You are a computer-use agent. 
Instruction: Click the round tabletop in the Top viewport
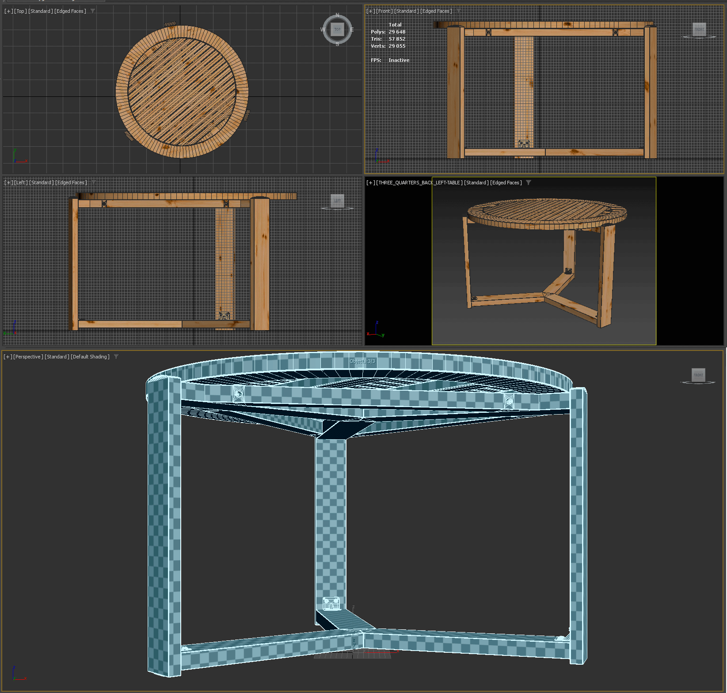tap(182, 92)
